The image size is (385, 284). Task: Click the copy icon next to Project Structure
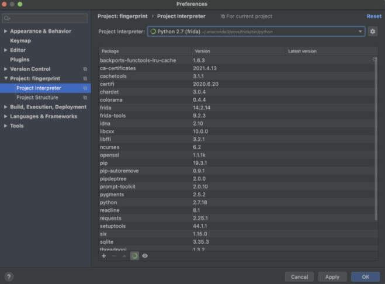click(x=85, y=98)
